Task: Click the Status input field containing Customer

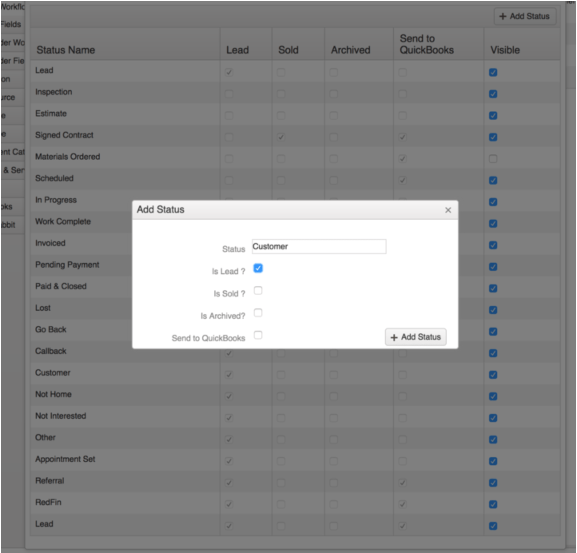Action: tap(318, 247)
